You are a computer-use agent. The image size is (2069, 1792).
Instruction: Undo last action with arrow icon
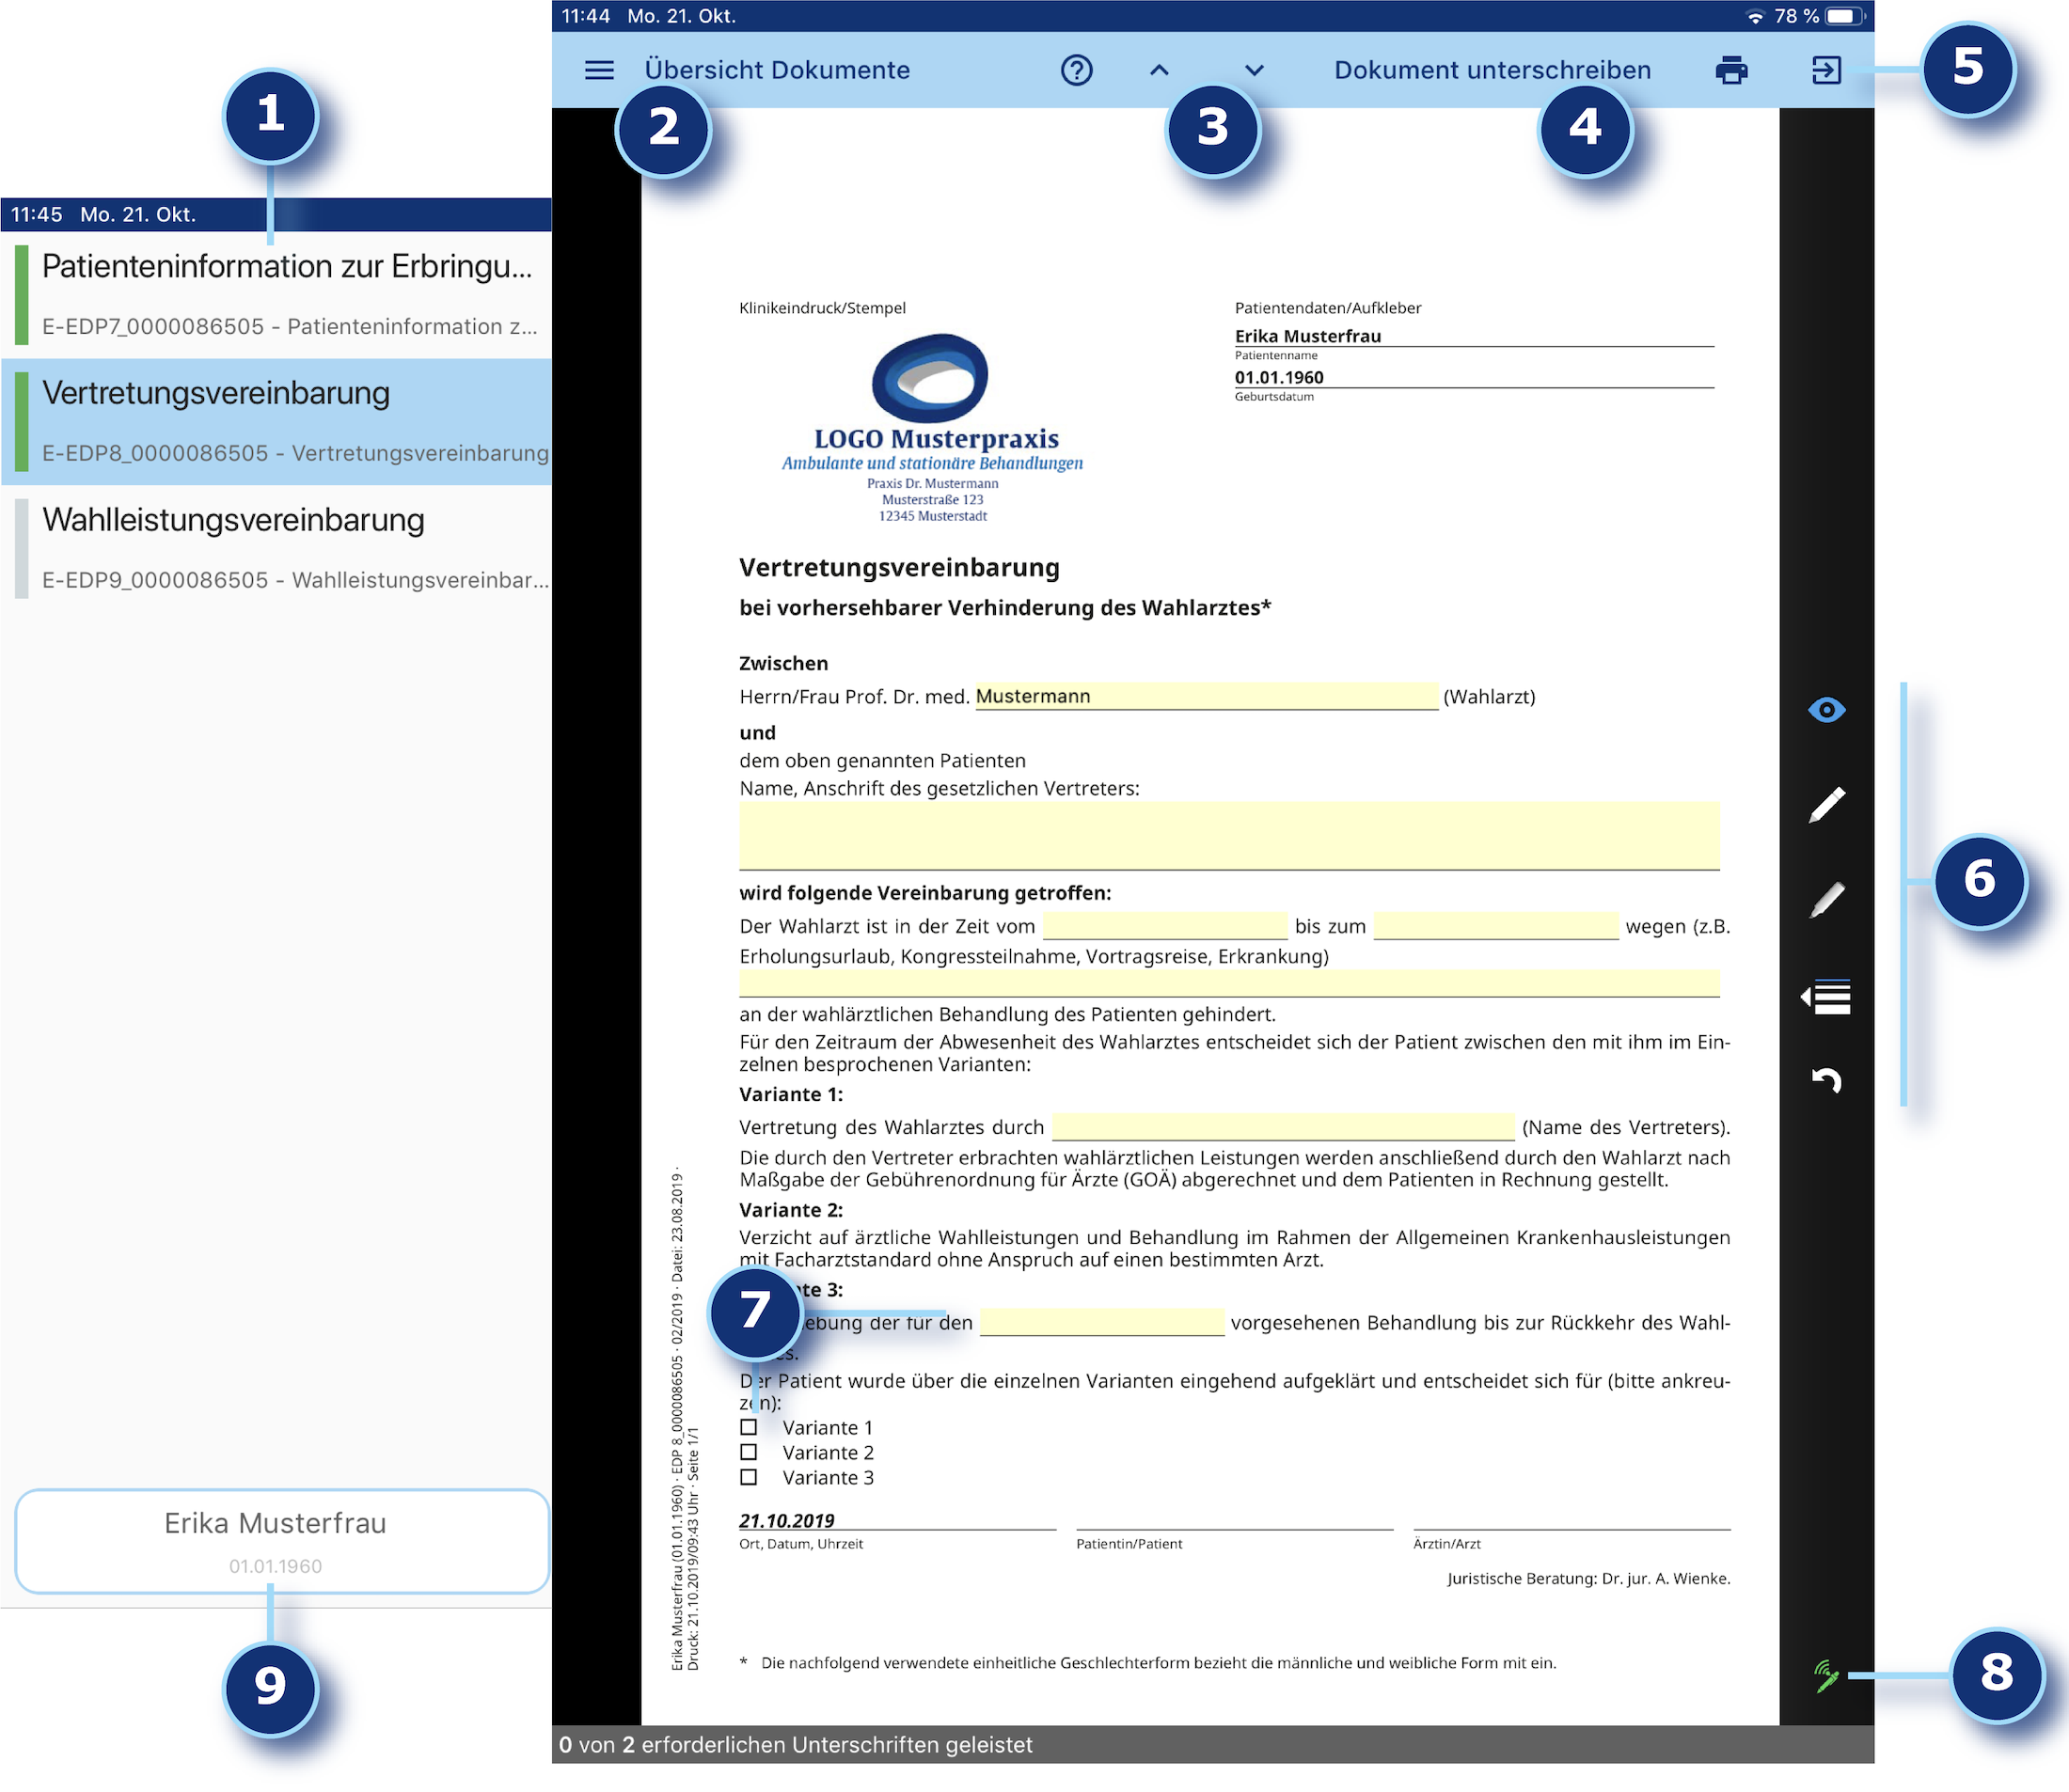(x=1825, y=1080)
